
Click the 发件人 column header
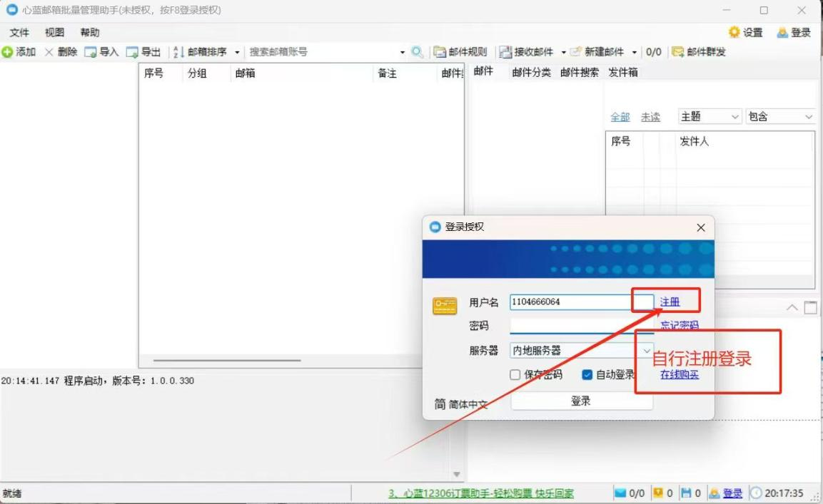tap(694, 141)
